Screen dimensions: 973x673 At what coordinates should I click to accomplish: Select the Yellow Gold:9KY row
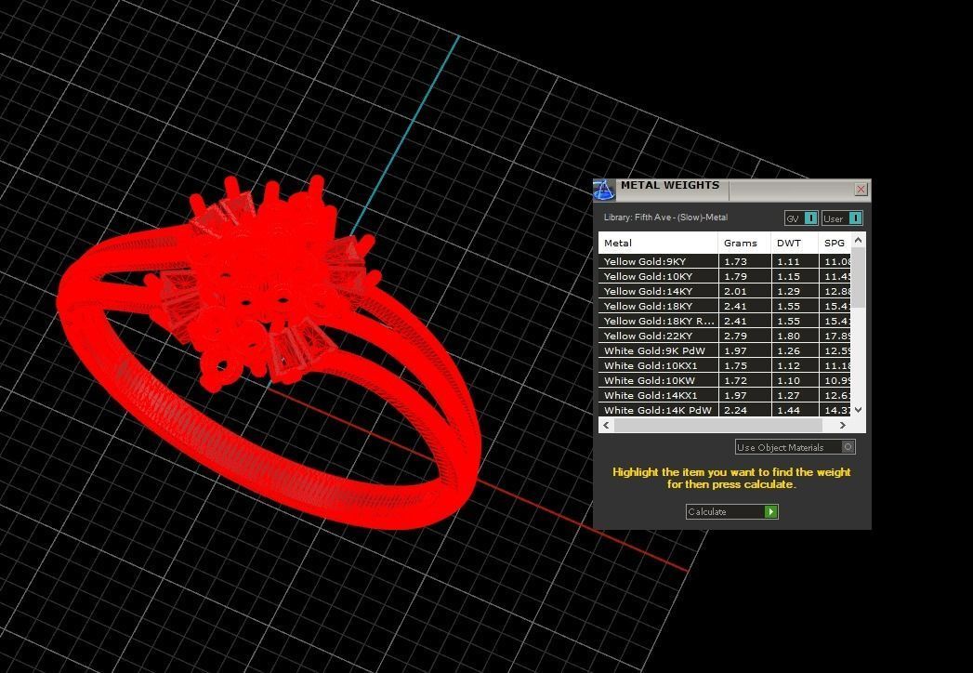pyautogui.click(x=724, y=261)
